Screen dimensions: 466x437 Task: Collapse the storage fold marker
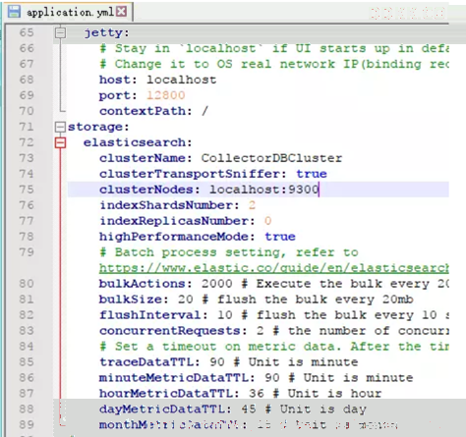coord(60,127)
